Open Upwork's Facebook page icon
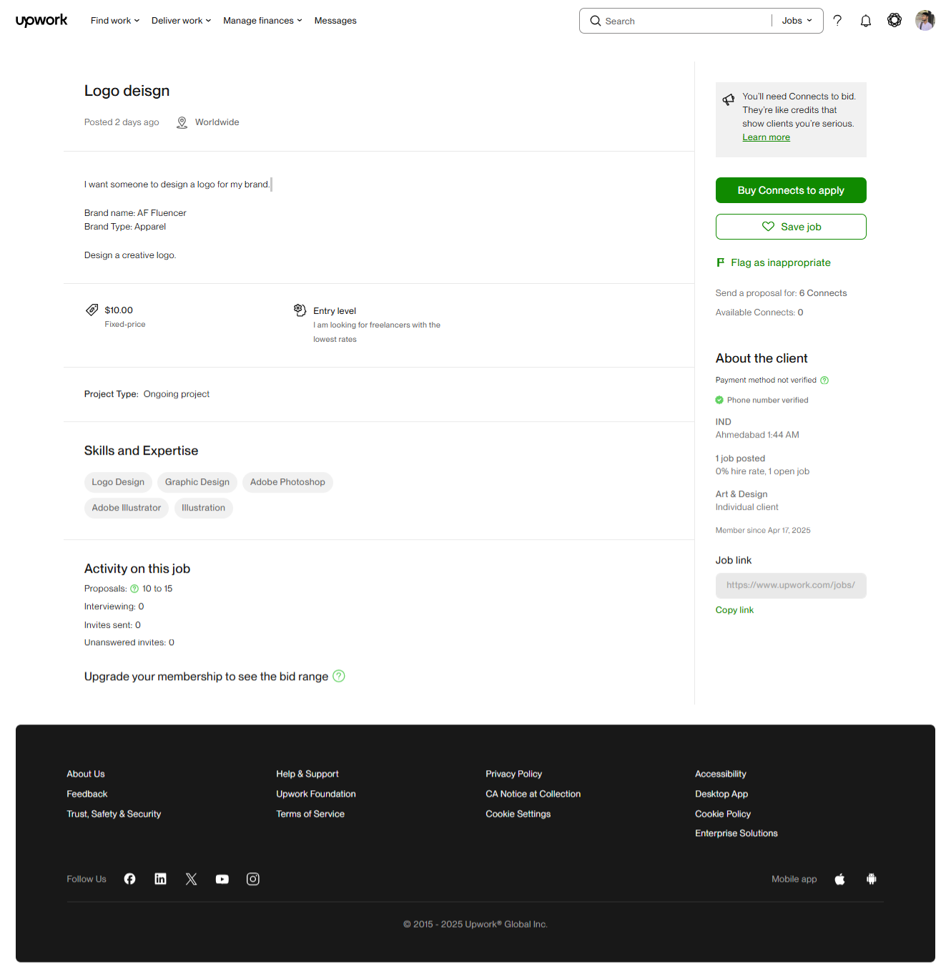Viewport: 951px width, 979px height. tap(129, 879)
